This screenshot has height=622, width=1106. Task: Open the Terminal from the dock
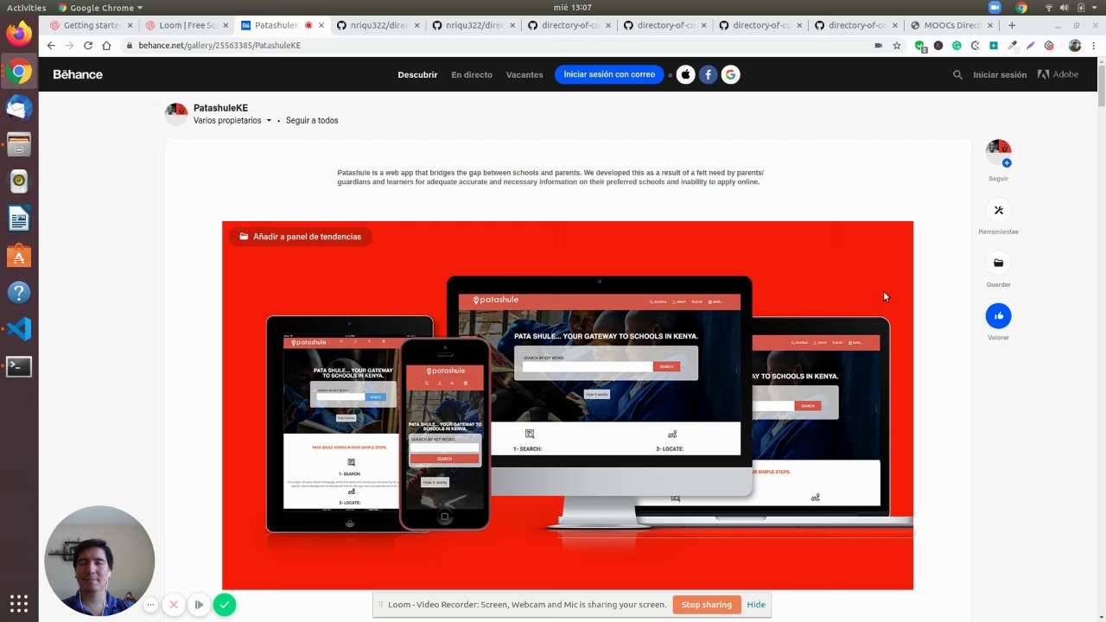point(19,366)
